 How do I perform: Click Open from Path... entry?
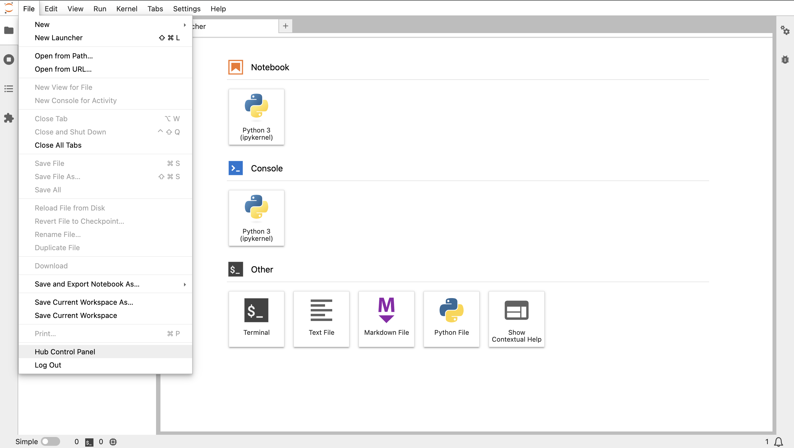click(x=63, y=56)
